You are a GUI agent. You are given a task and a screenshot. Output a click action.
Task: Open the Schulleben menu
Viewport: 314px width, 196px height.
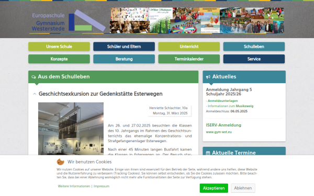254,47
